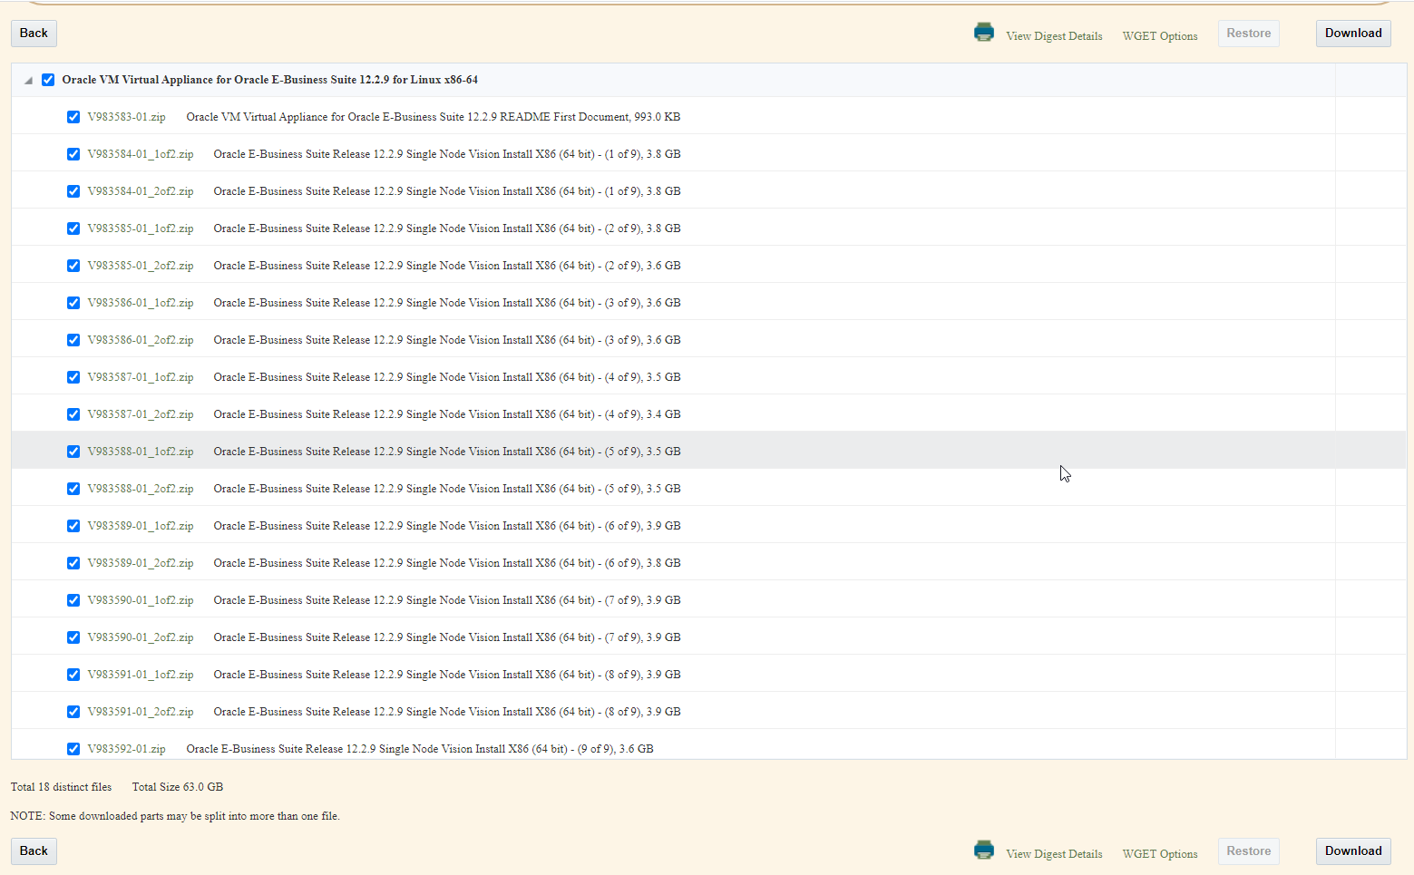The height and width of the screenshot is (875, 1414).
Task: Click 'Total Size 63.0 GB' text
Action: click(177, 787)
